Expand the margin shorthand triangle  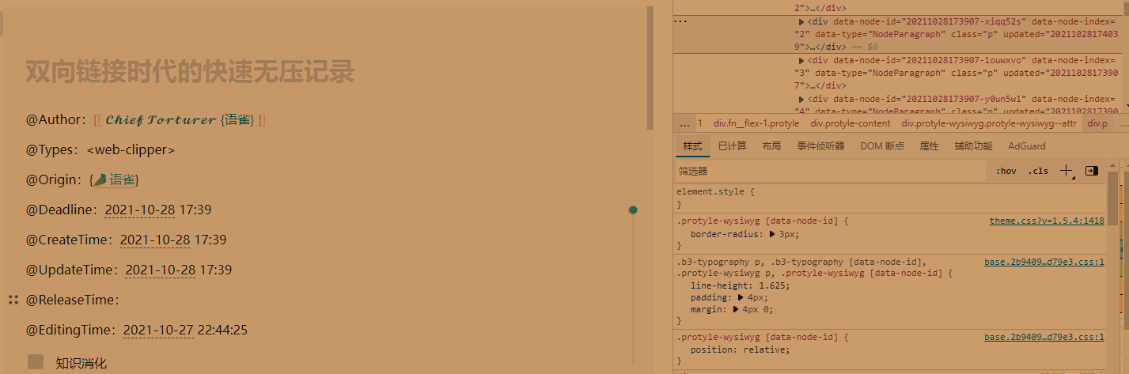pyautogui.click(x=735, y=309)
